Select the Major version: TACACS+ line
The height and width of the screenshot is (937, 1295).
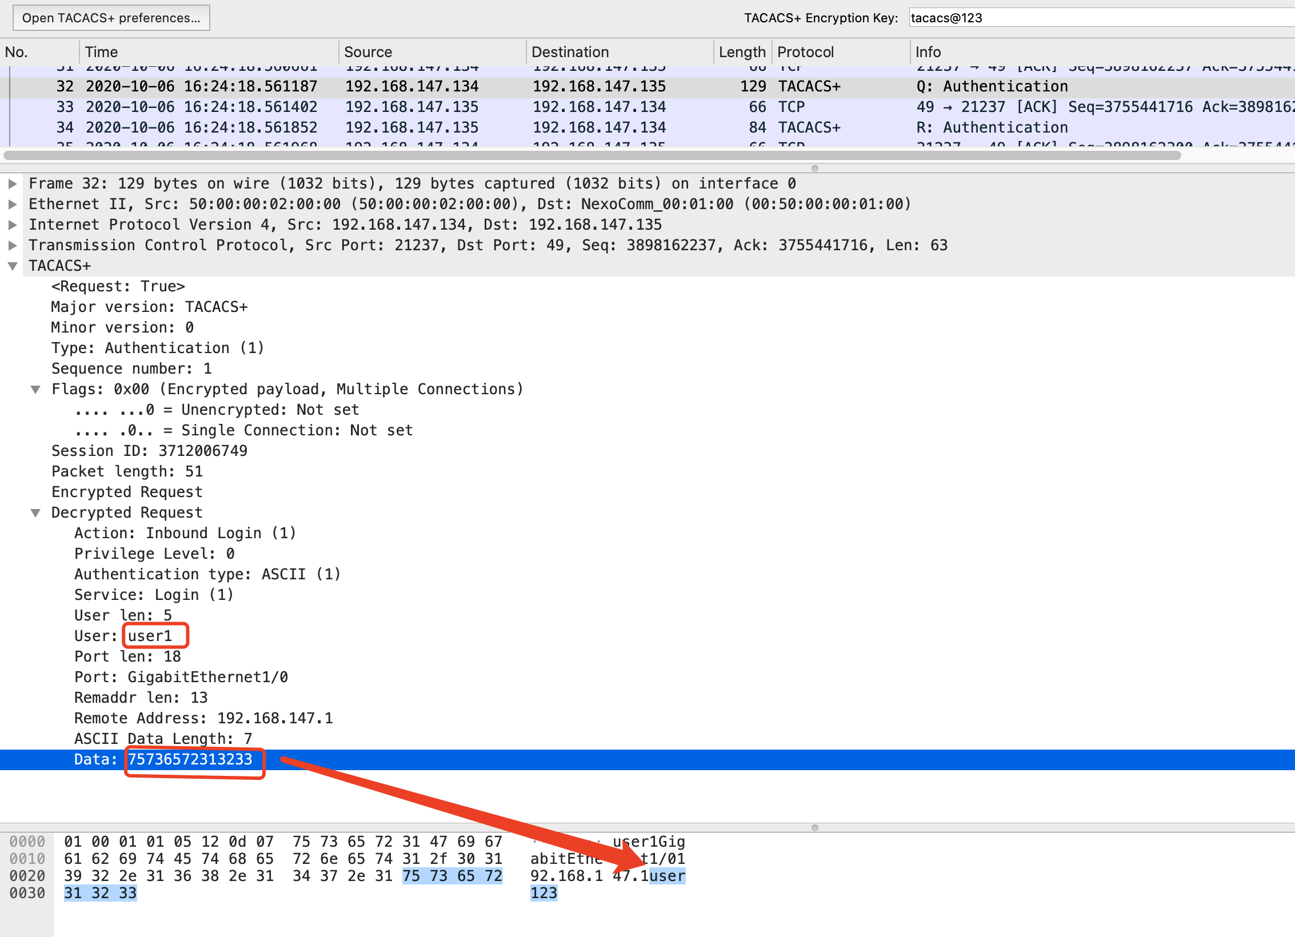[149, 307]
